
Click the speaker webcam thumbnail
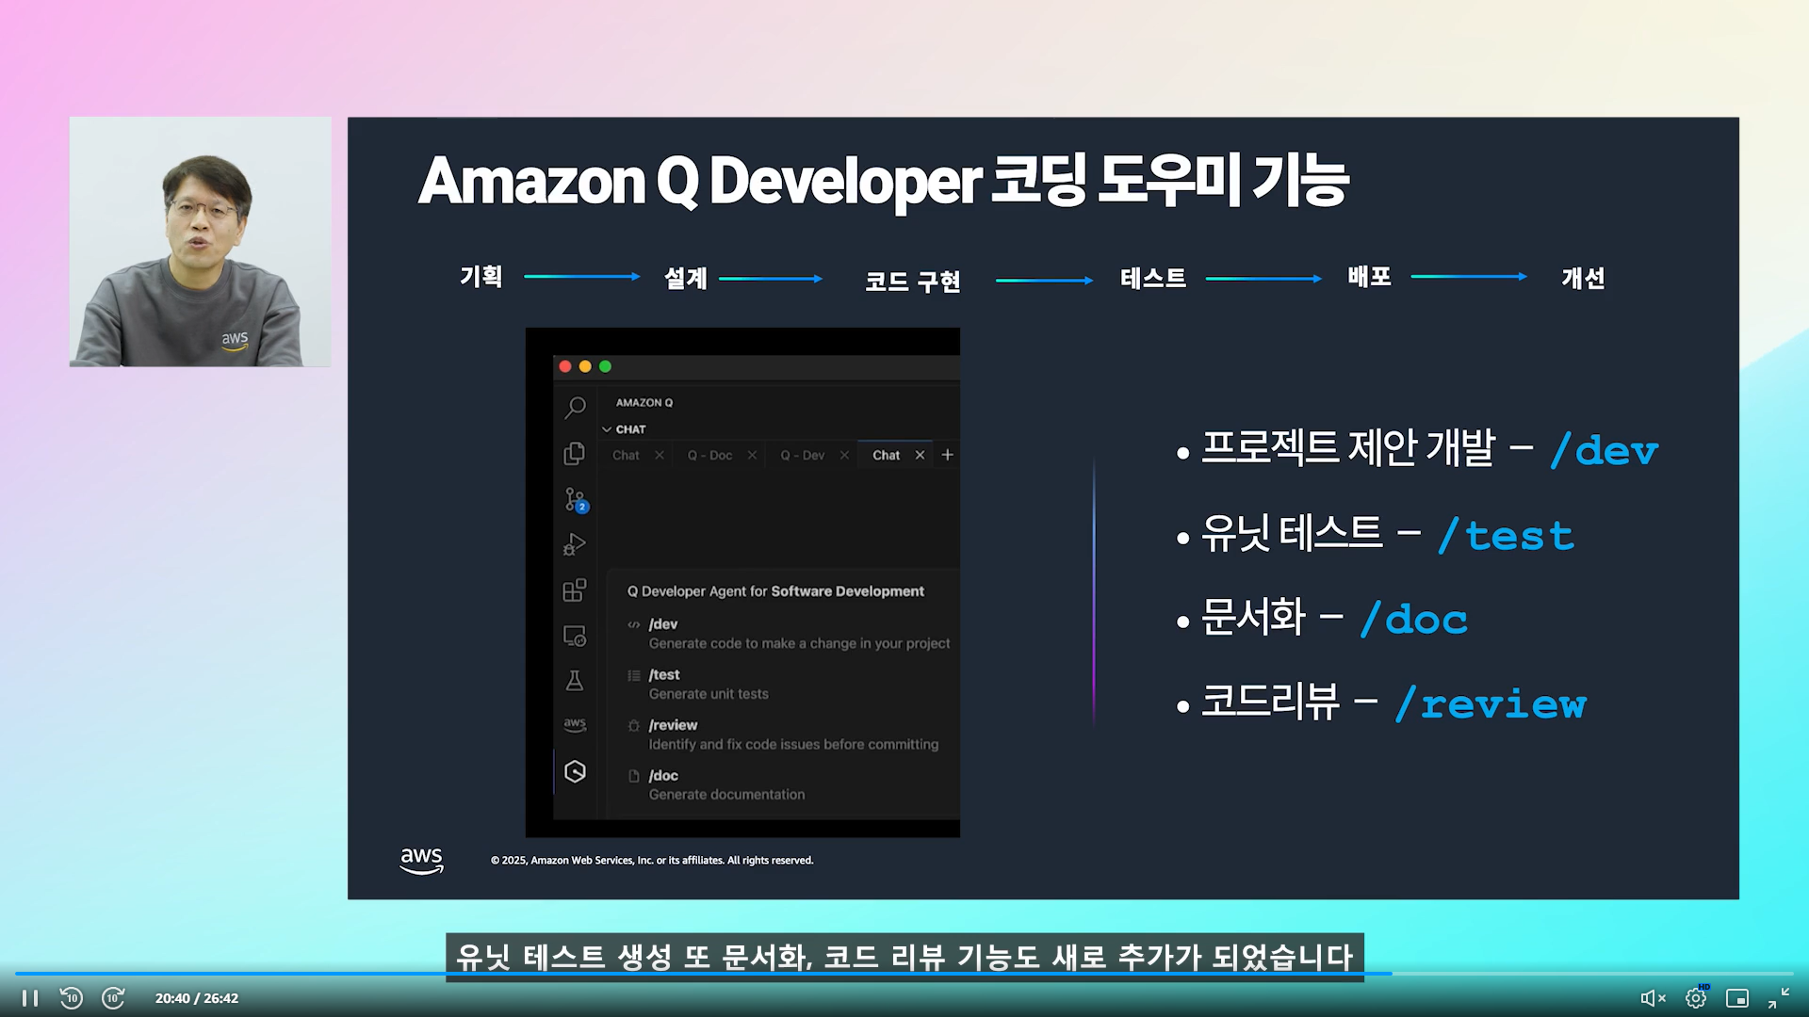tap(200, 242)
